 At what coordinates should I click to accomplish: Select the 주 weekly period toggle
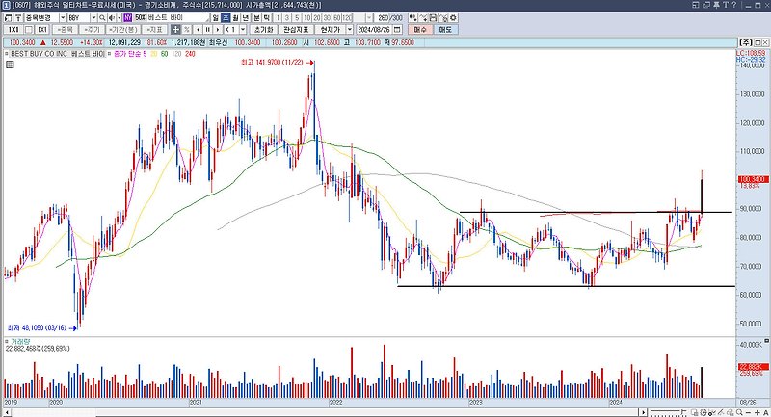pyautogui.click(x=226, y=17)
